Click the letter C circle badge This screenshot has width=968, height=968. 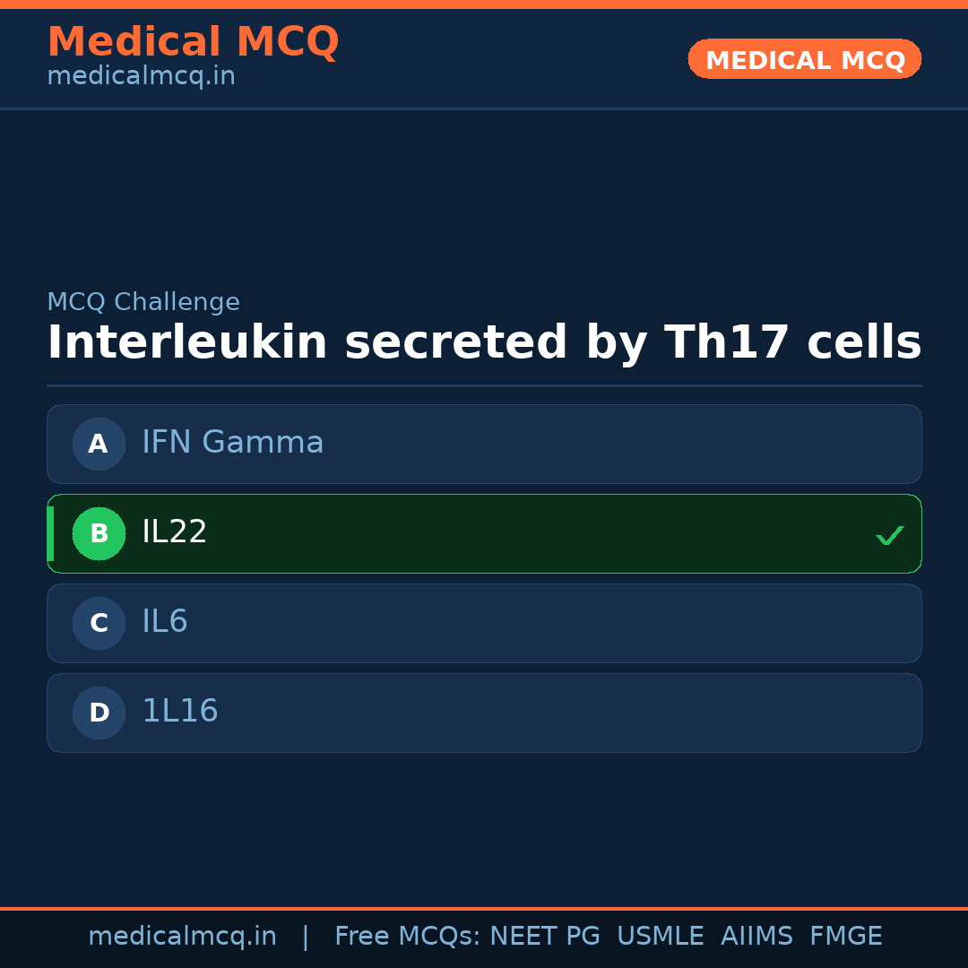click(x=99, y=623)
